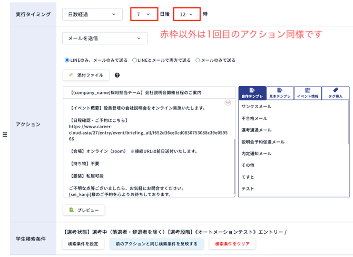Click the 検索条件を設定 button
Image resolution: width=353 pixels, height=257 pixels.
point(83,244)
